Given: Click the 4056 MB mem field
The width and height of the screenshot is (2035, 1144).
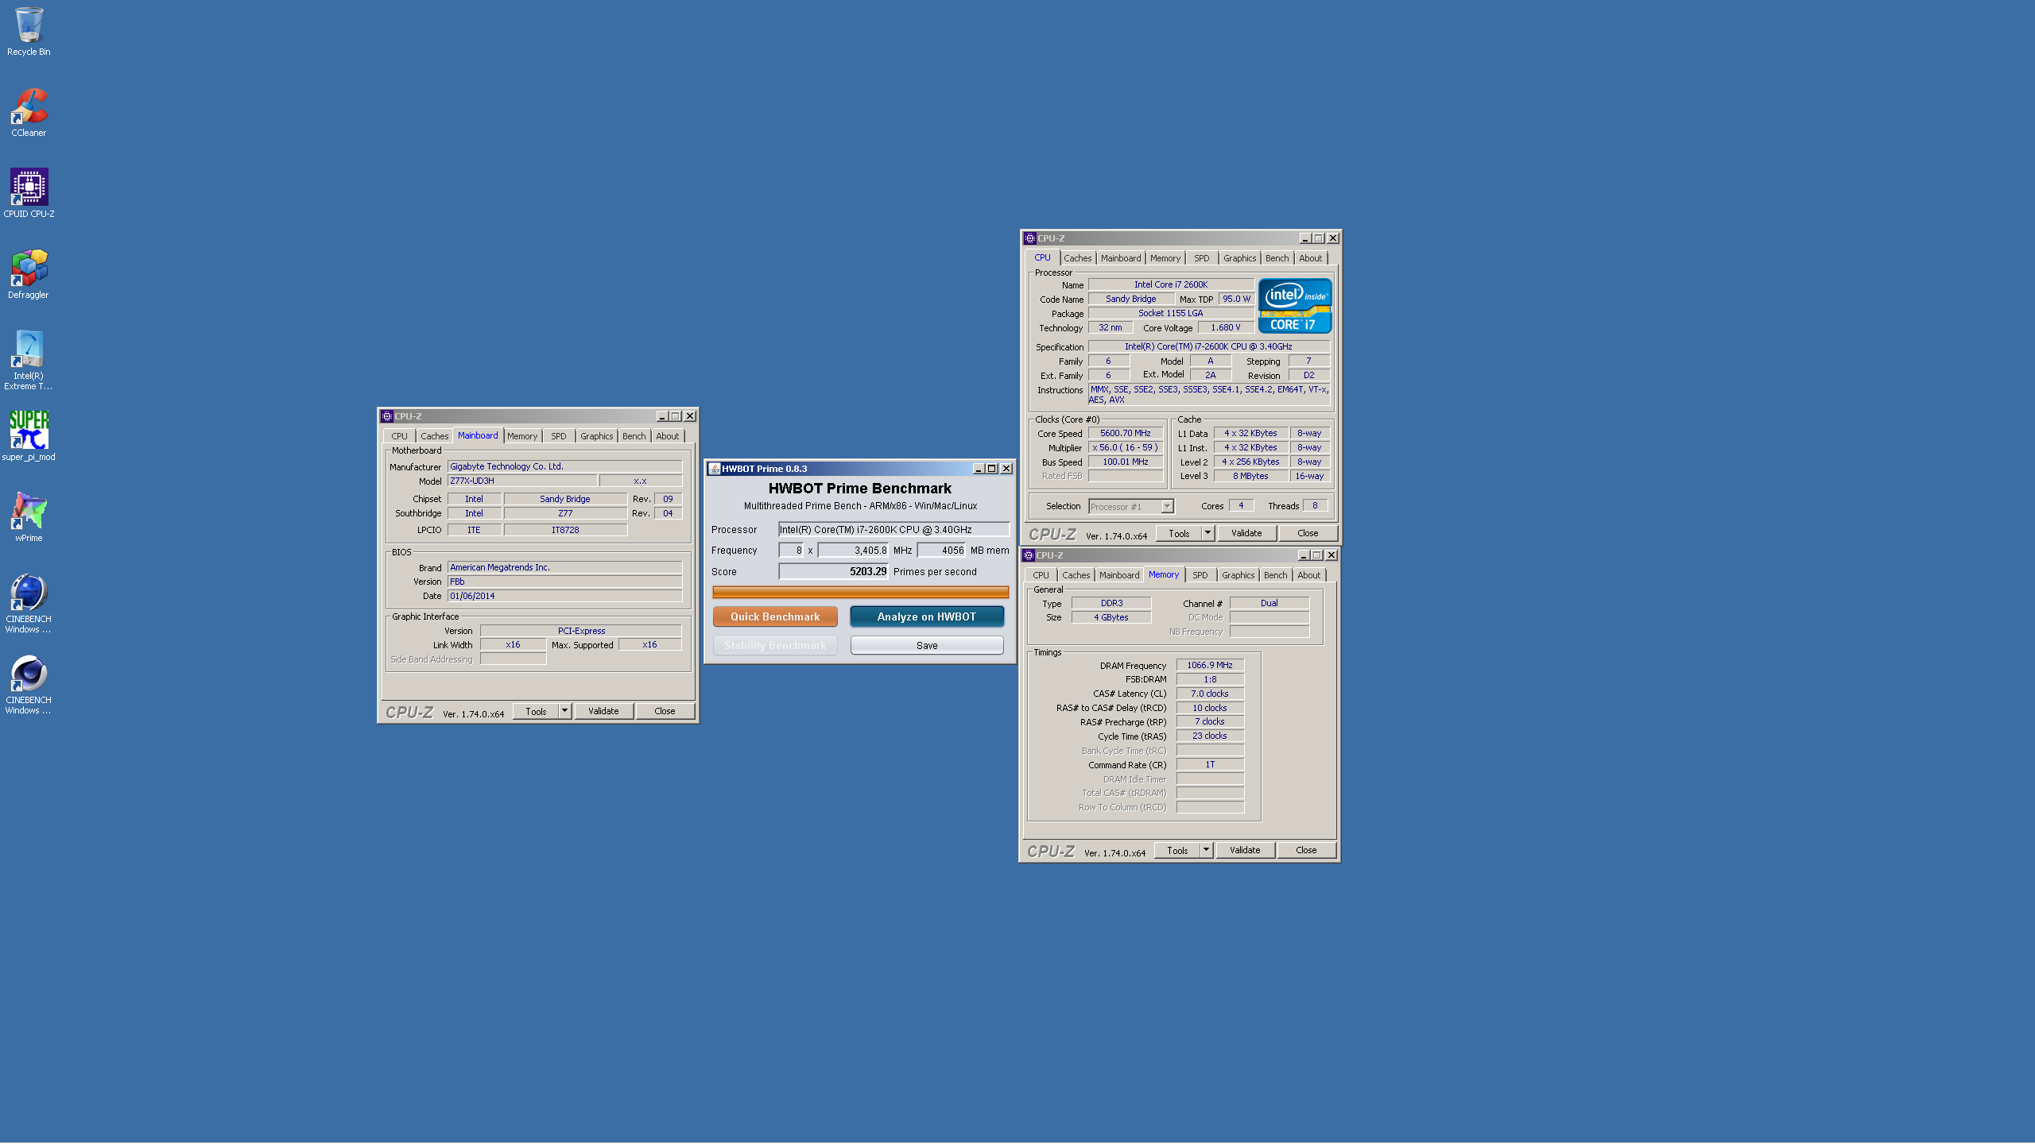Looking at the screenshot, I should coord(942,551).
